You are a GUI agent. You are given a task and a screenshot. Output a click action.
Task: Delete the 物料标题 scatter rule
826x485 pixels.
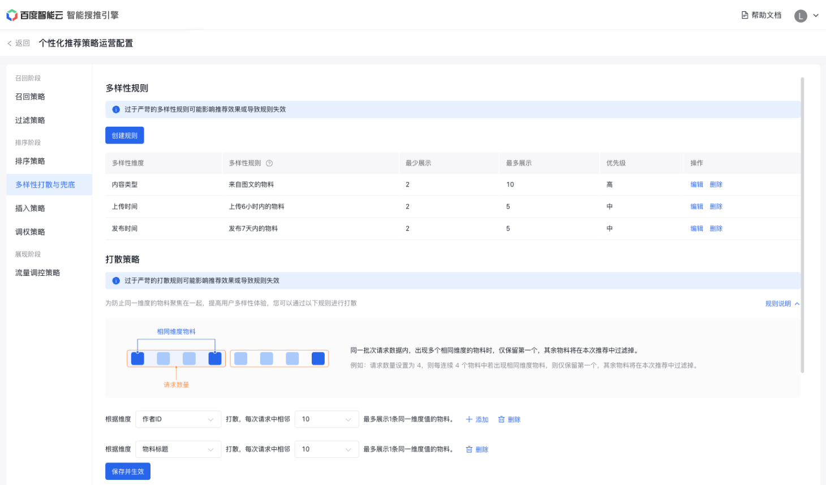477,449
